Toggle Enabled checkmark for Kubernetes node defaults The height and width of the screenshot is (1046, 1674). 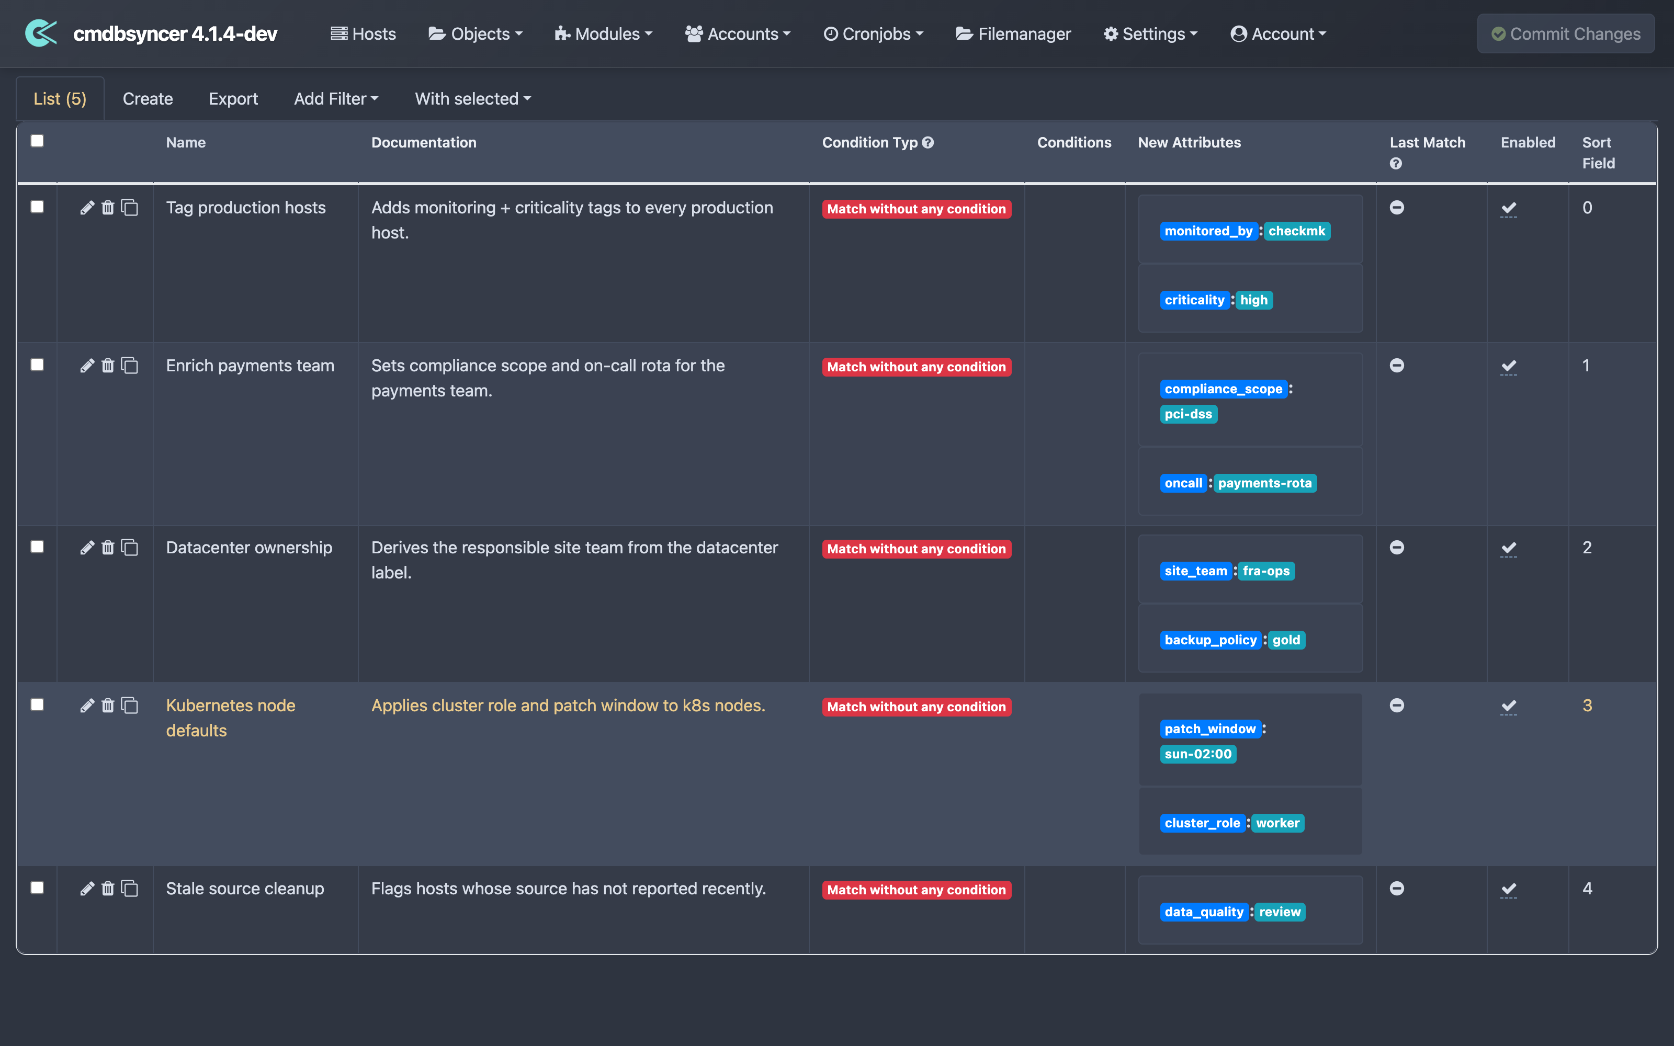tap(1509, 706)
